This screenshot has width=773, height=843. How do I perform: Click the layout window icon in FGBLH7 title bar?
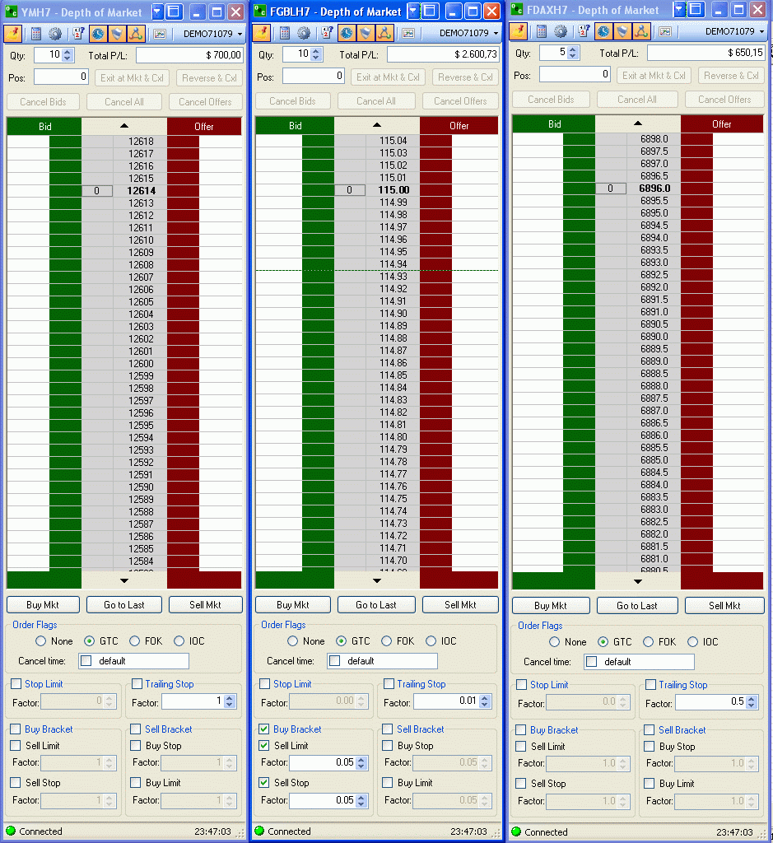coord(430,11)
